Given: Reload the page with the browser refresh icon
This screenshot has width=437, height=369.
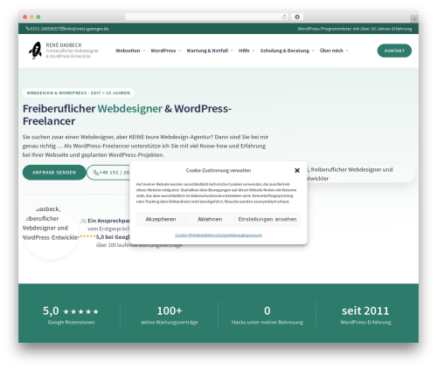Looking at the screenshot, I should point(284,17).
